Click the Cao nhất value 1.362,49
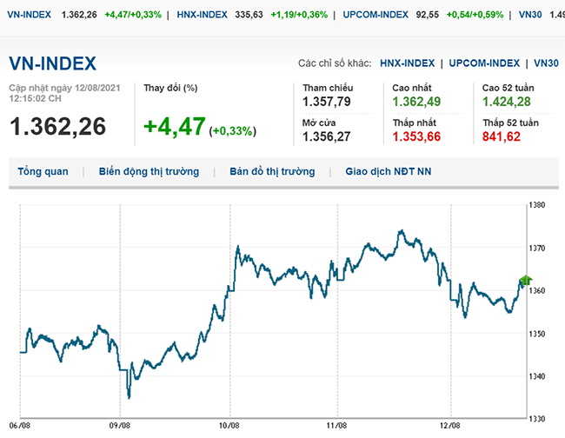 click(x=416, y=104)
